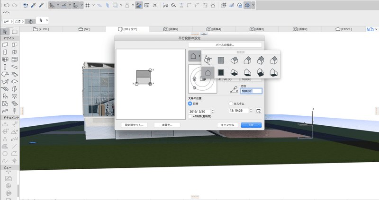The image size is (379, 200).
Task: Click the 設定済セット... button
Action: pos(134,125)
